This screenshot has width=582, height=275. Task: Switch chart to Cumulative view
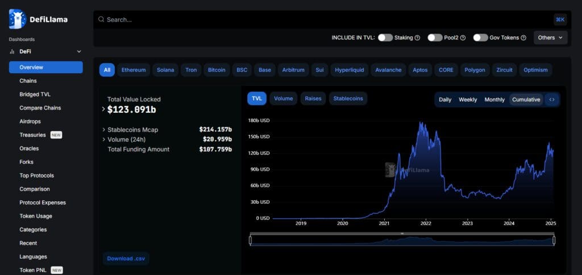tap(526, 100)
